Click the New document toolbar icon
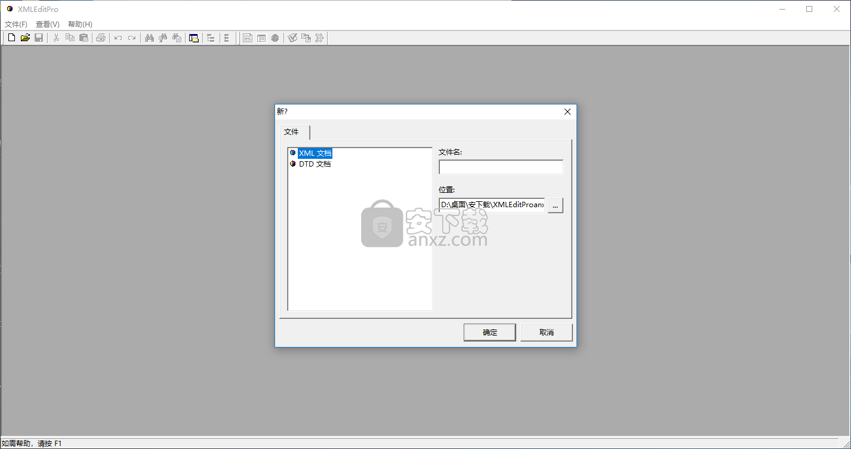 point(11,38)
